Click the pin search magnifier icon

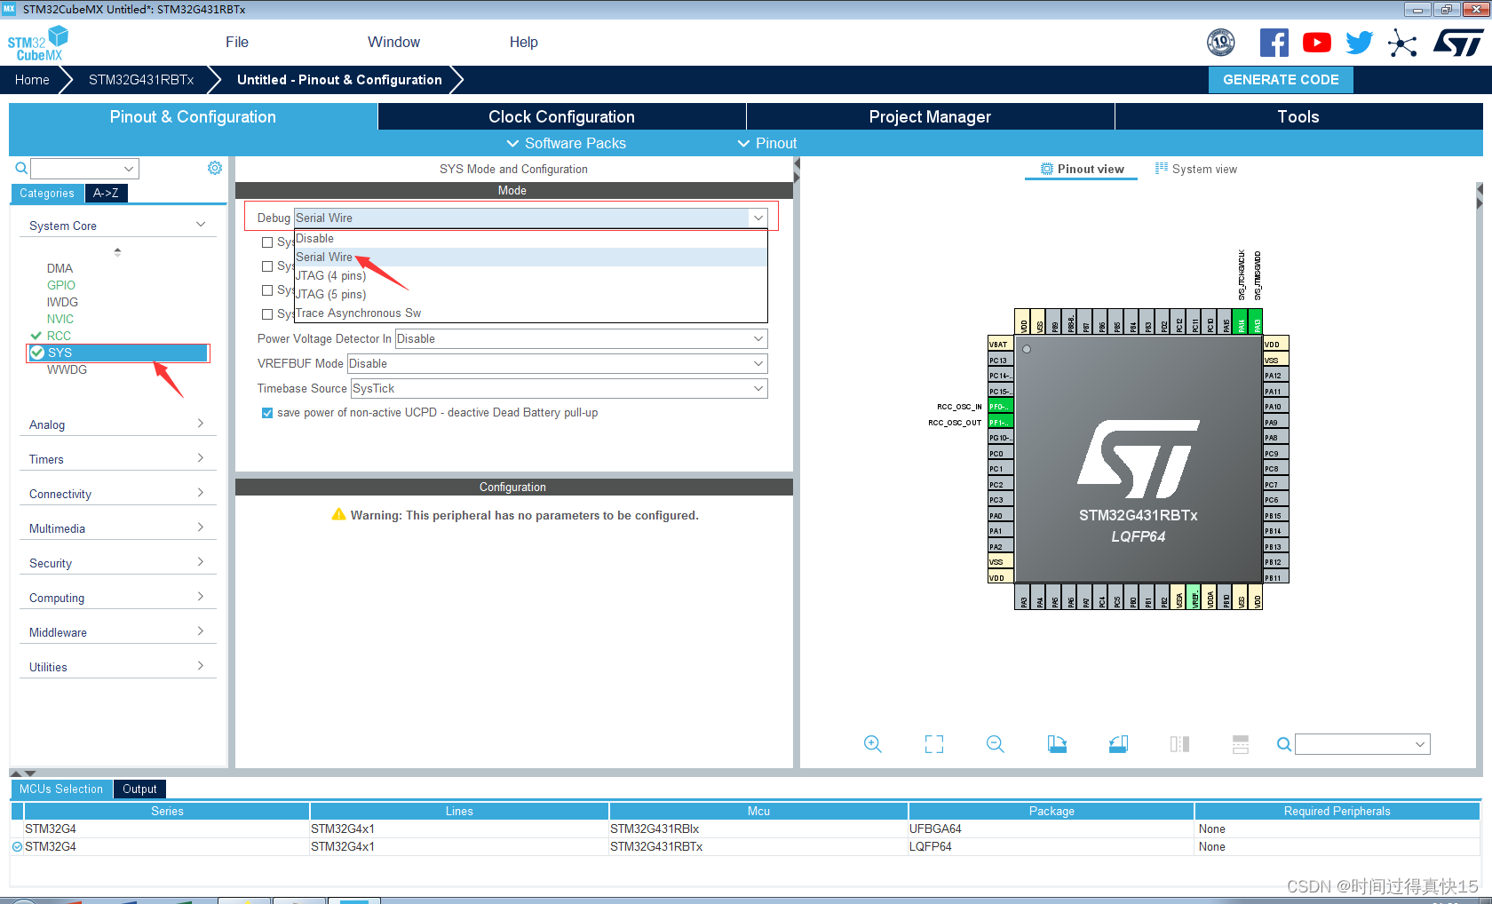(x=1284, y=744)
